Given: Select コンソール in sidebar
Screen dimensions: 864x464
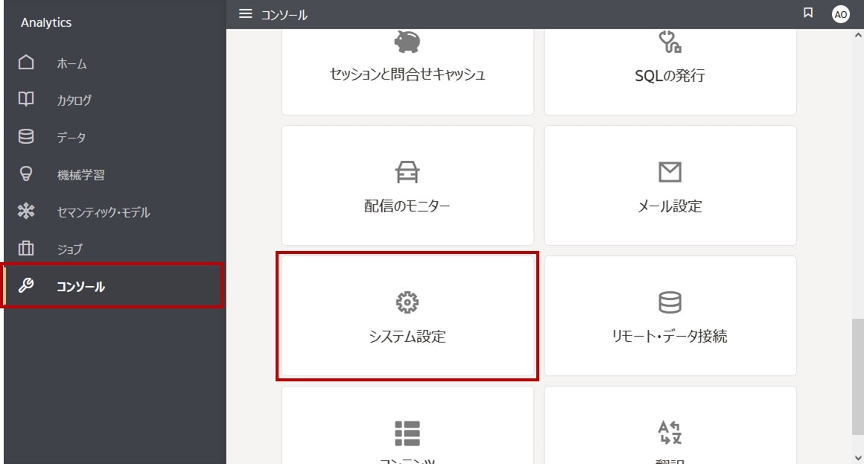Looking at the screenshot, I should point(113,286).
